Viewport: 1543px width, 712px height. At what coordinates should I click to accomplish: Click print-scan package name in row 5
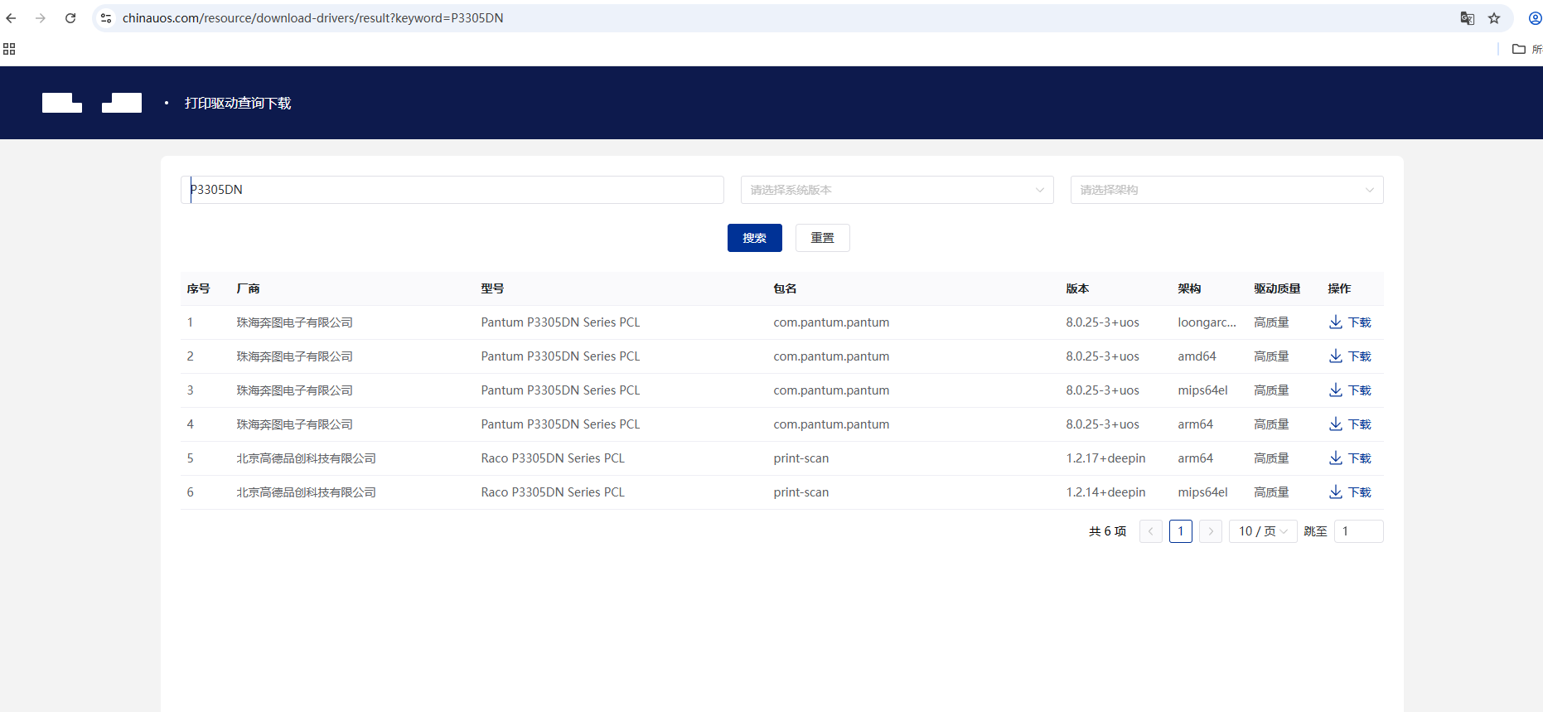801,458
